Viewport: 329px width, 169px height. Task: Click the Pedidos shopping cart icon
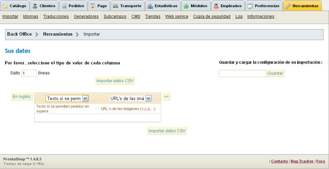(x=64, y=6)
